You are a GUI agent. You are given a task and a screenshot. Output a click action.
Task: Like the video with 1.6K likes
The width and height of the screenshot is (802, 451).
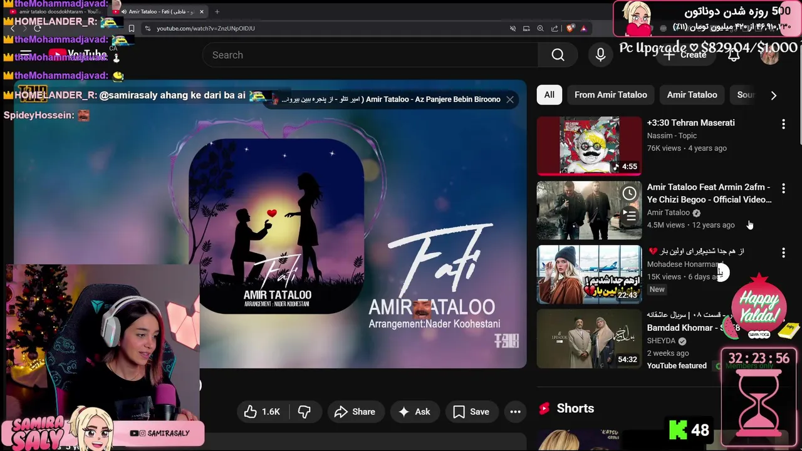(x=263, y=412)
